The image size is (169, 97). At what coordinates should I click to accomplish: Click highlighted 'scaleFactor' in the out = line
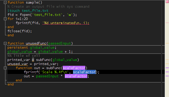[x=76, y=76]
